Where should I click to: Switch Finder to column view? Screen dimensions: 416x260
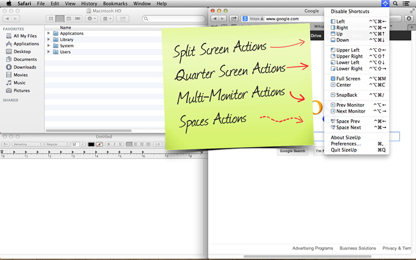[x=69, y=19]
